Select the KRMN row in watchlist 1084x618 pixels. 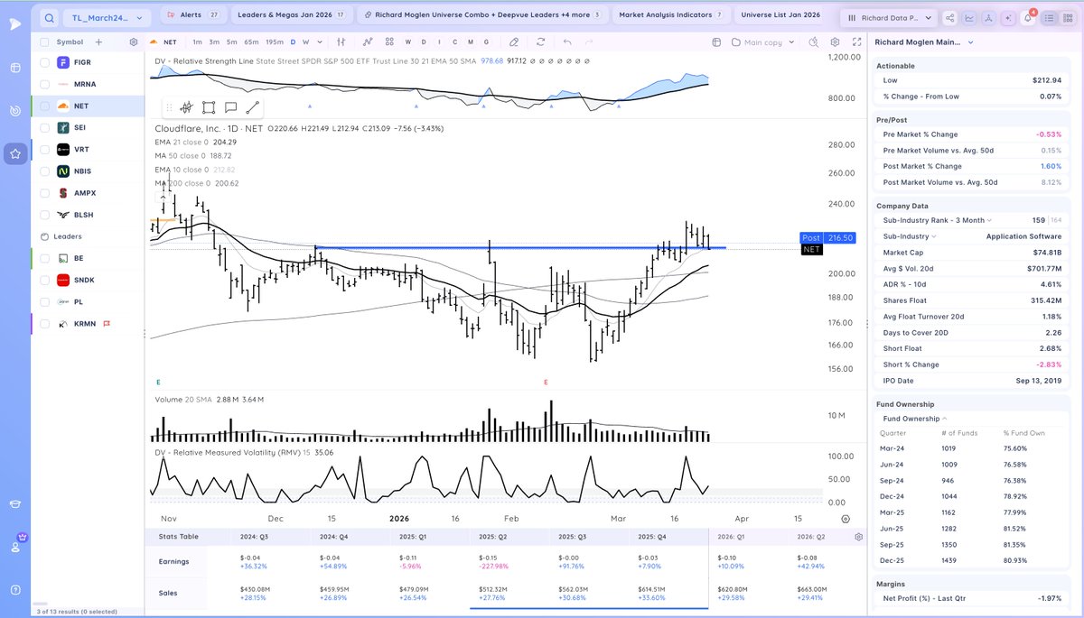pos(89,323)
